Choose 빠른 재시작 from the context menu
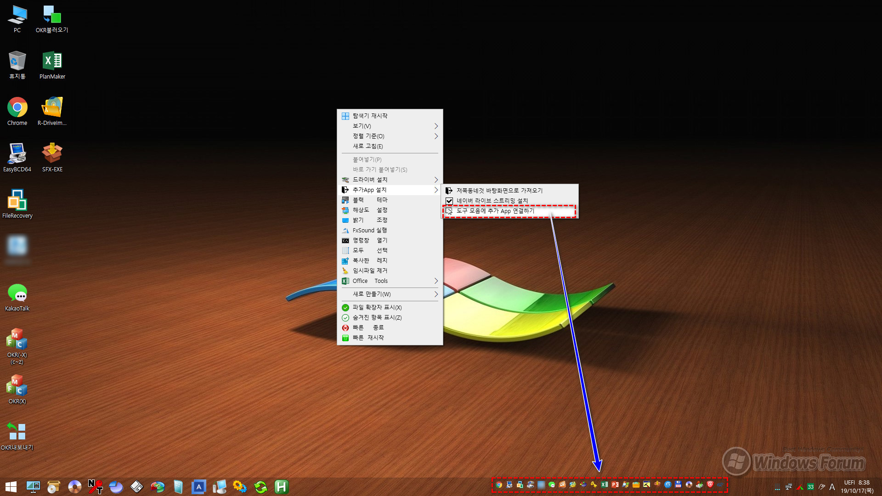Image resolution: width=882 pixels, height=496 pixels. pyautogui.click(x=390, y=338)
